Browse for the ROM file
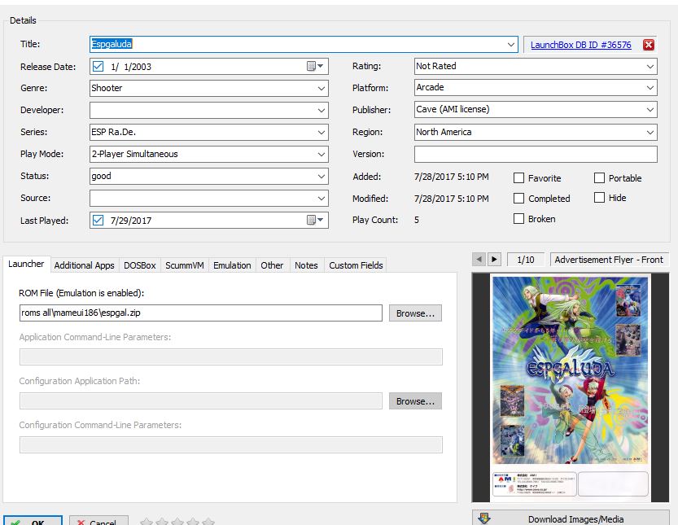 (x=415, y=313)
